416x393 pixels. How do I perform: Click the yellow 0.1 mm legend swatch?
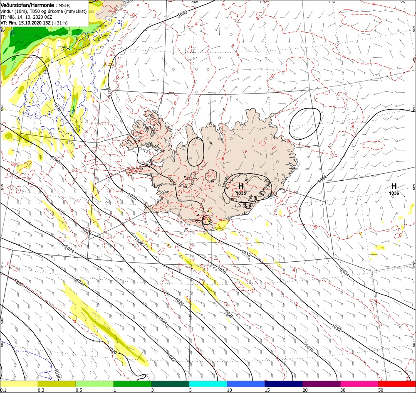tap(19, 384)
